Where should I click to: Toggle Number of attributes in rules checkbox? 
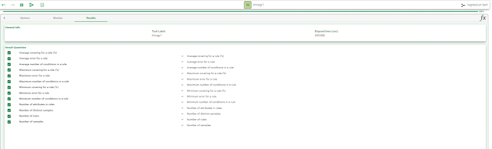[9, 104]
